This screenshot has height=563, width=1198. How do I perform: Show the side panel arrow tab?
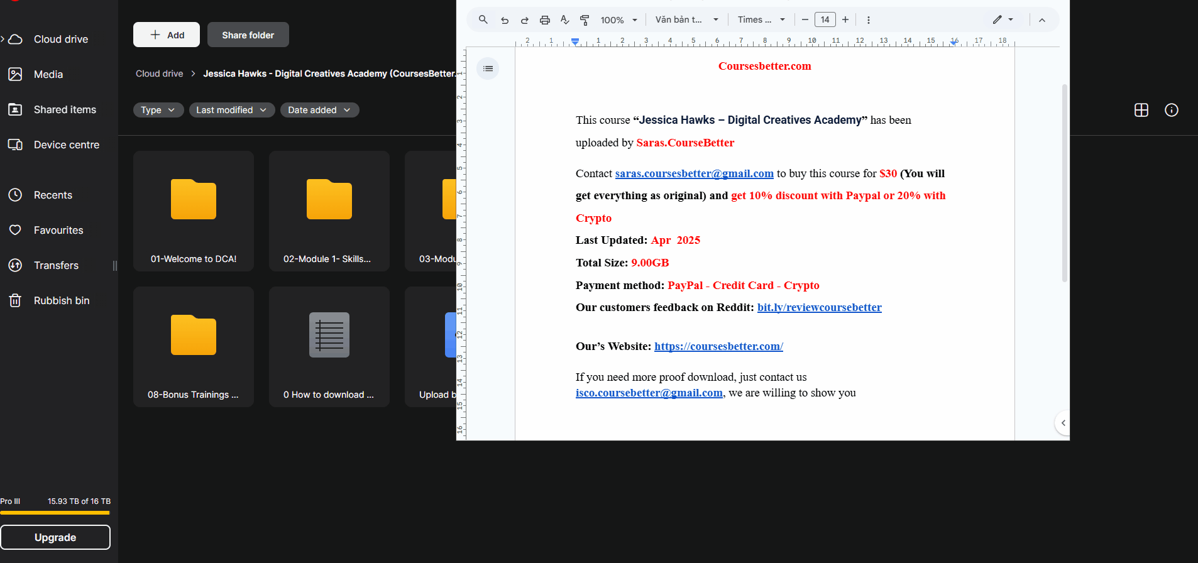pos(1062,423)
